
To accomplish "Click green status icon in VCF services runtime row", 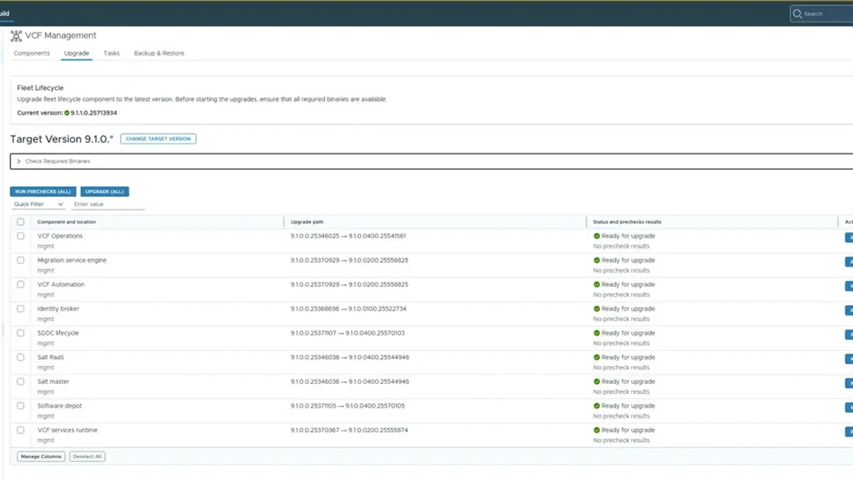I will click(x=596, y=430).
